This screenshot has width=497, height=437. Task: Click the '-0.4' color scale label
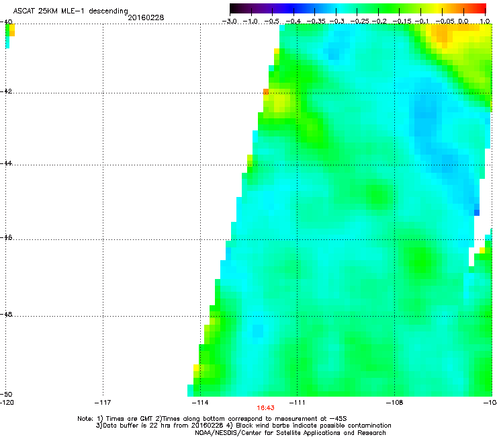point(293,22)
